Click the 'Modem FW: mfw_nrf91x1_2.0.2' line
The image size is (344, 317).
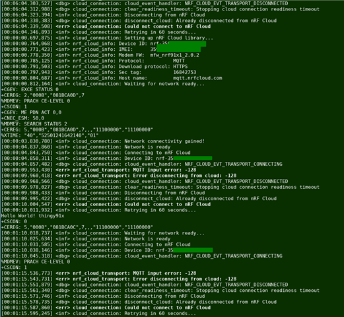[x=100, y=55]
